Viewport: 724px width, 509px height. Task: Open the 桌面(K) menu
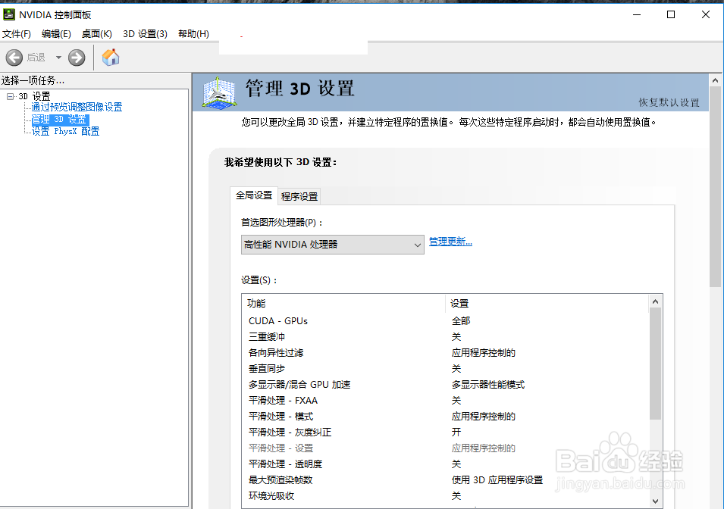(96, 33)
